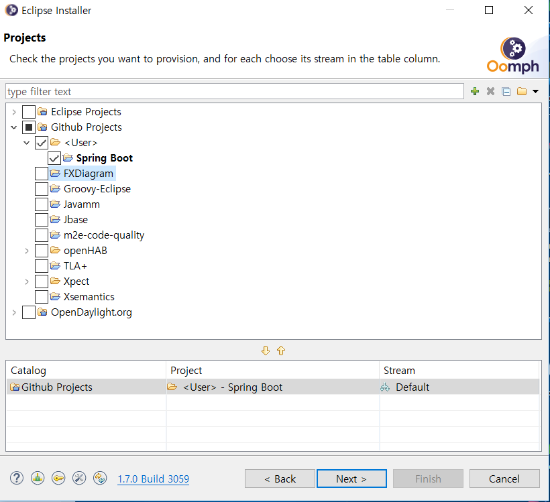Check the Groovy-Eclipse checkbox

pos(42,189)
